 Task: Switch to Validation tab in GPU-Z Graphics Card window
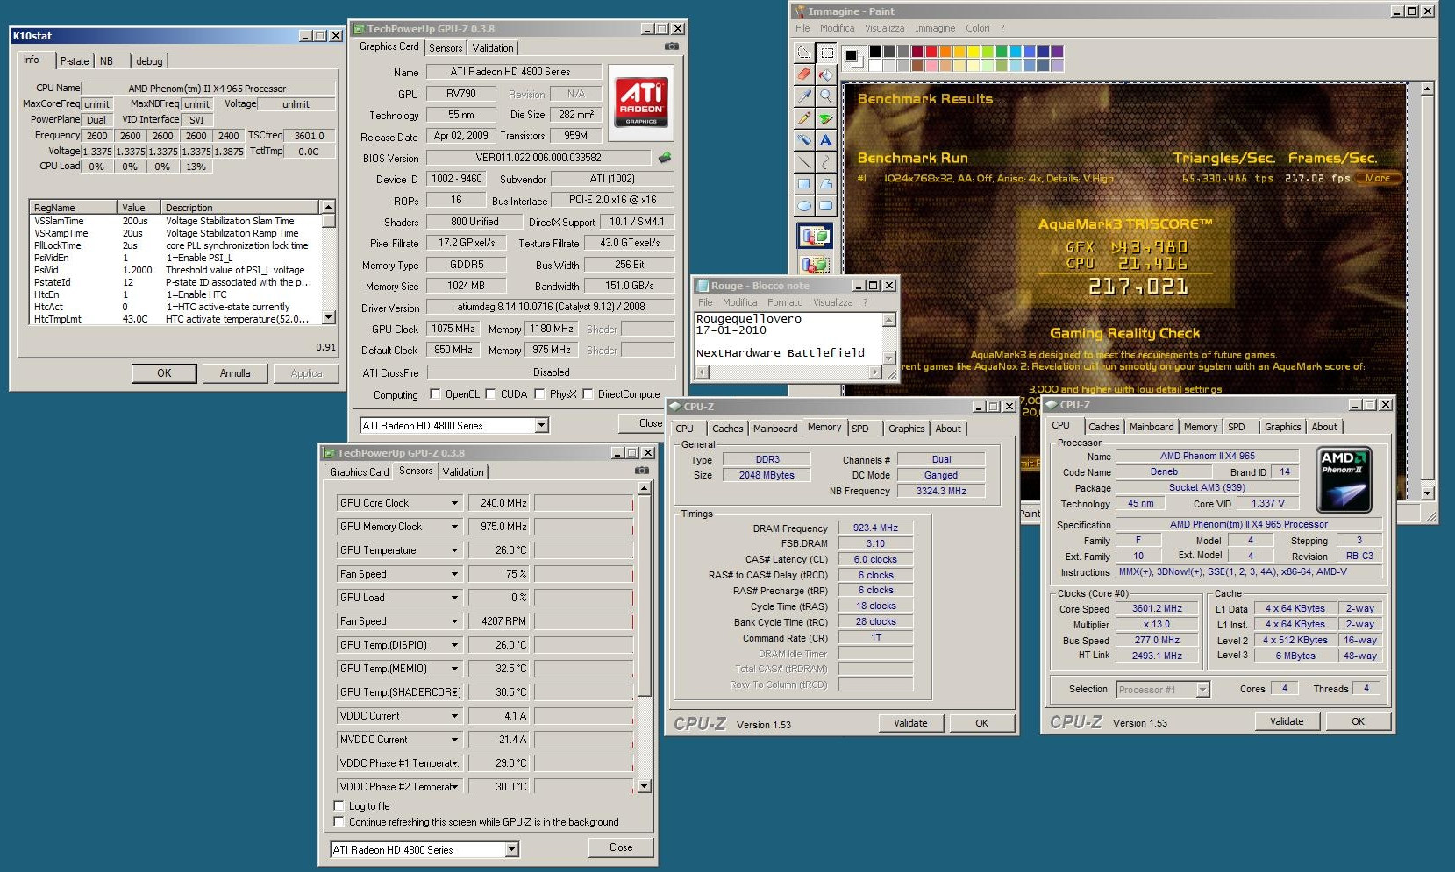point(493,48)
